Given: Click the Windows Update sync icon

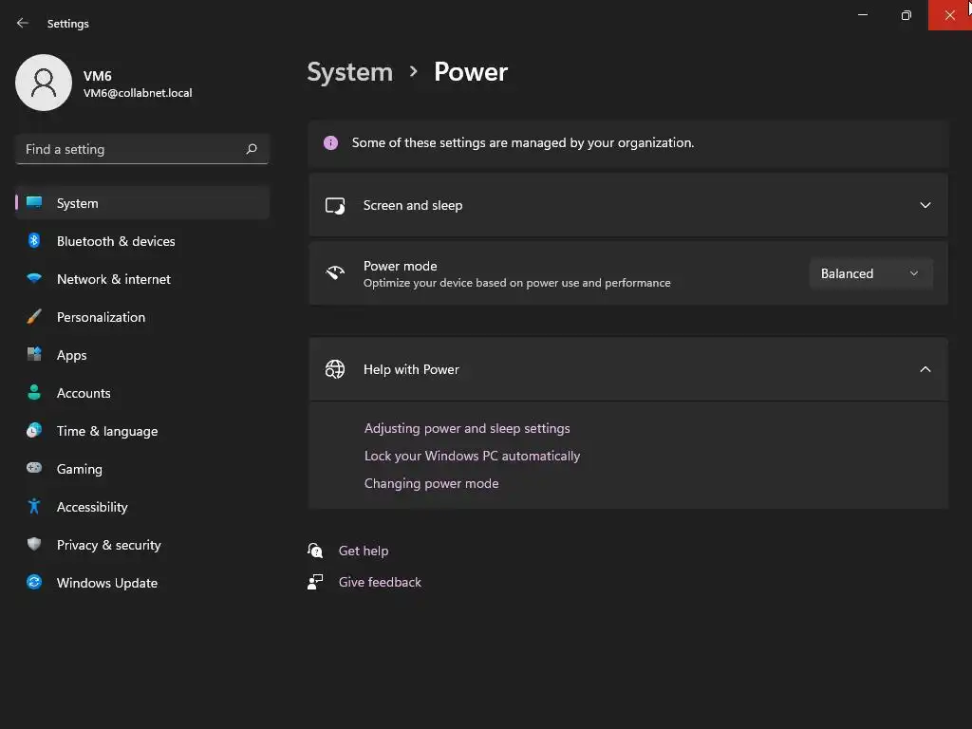Looking at the screenshot, I should tap(34, 583).
